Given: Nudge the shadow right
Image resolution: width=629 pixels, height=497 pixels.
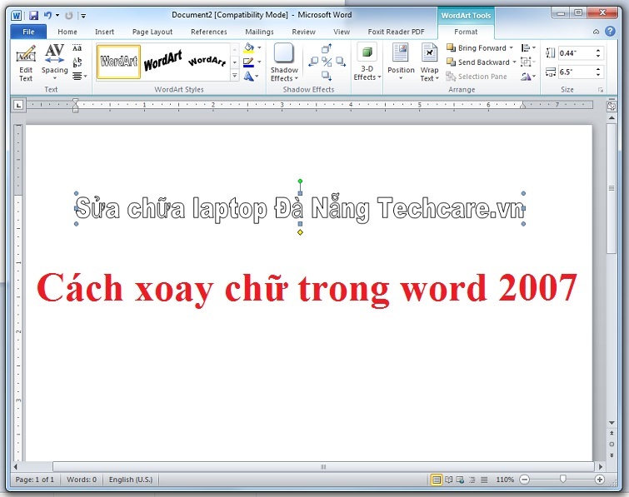Looking at the screenshot, I should point(341,62).
